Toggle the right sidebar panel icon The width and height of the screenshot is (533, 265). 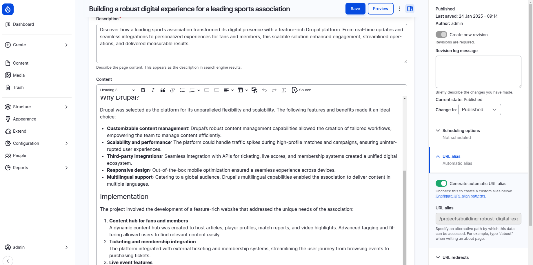(x=410, y=9)
